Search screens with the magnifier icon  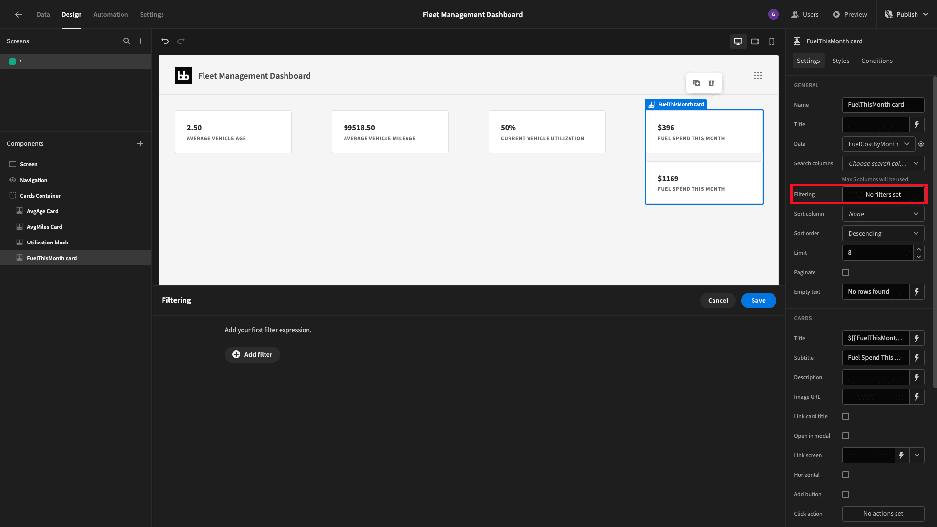(x=127, y=41)
